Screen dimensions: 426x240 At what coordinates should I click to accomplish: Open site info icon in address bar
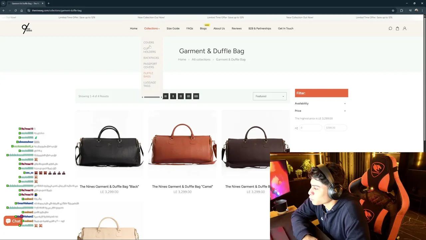29,10
